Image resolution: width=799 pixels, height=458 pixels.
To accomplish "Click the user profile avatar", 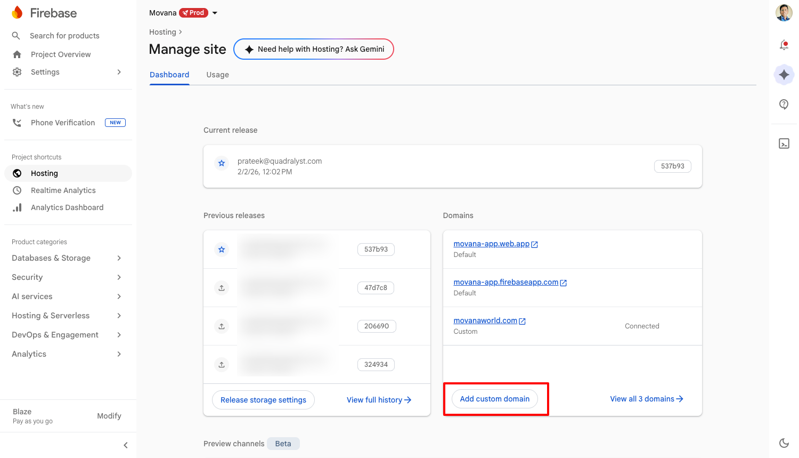I will click(x=784, y=13).
